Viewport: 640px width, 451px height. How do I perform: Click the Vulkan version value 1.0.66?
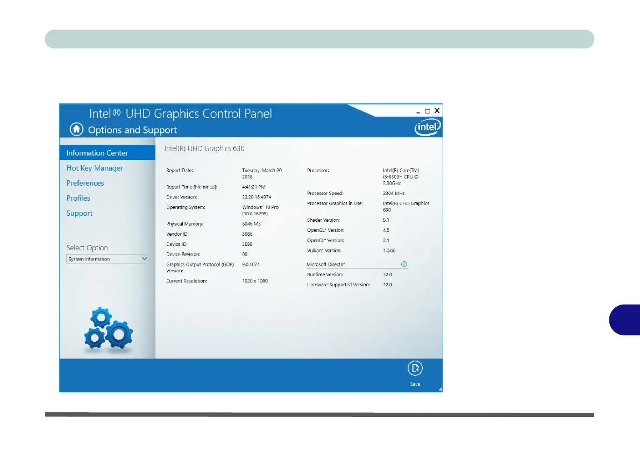pyautogui.click(x=389, y=250)
